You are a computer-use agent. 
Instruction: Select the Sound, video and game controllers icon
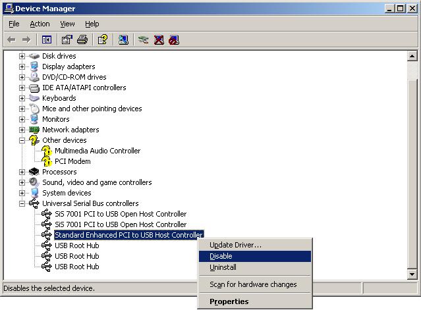pos(34,182)
